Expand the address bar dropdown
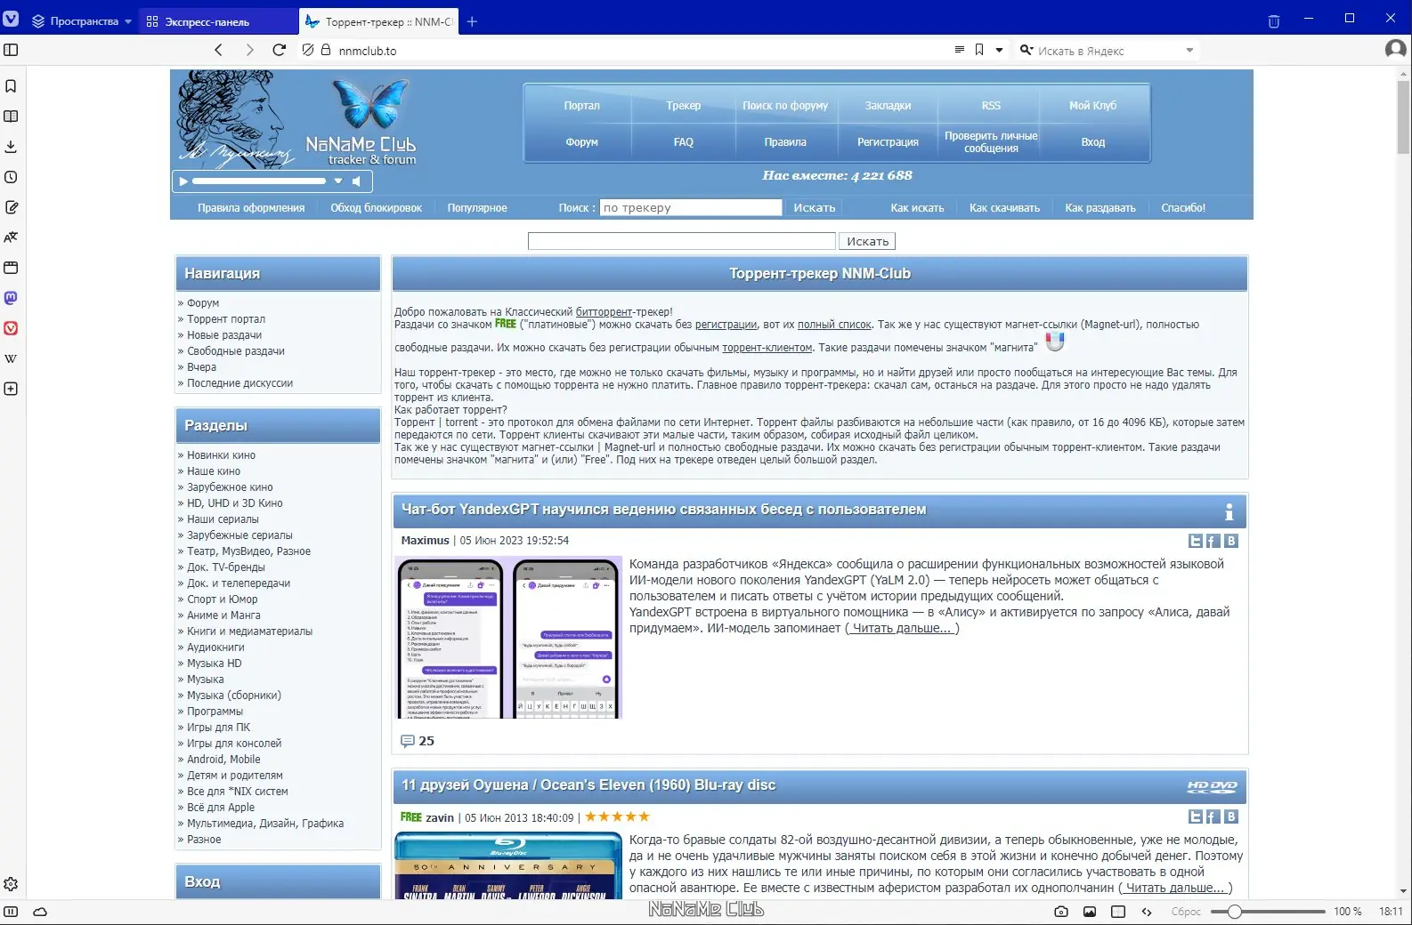 (x=999, y=51)
